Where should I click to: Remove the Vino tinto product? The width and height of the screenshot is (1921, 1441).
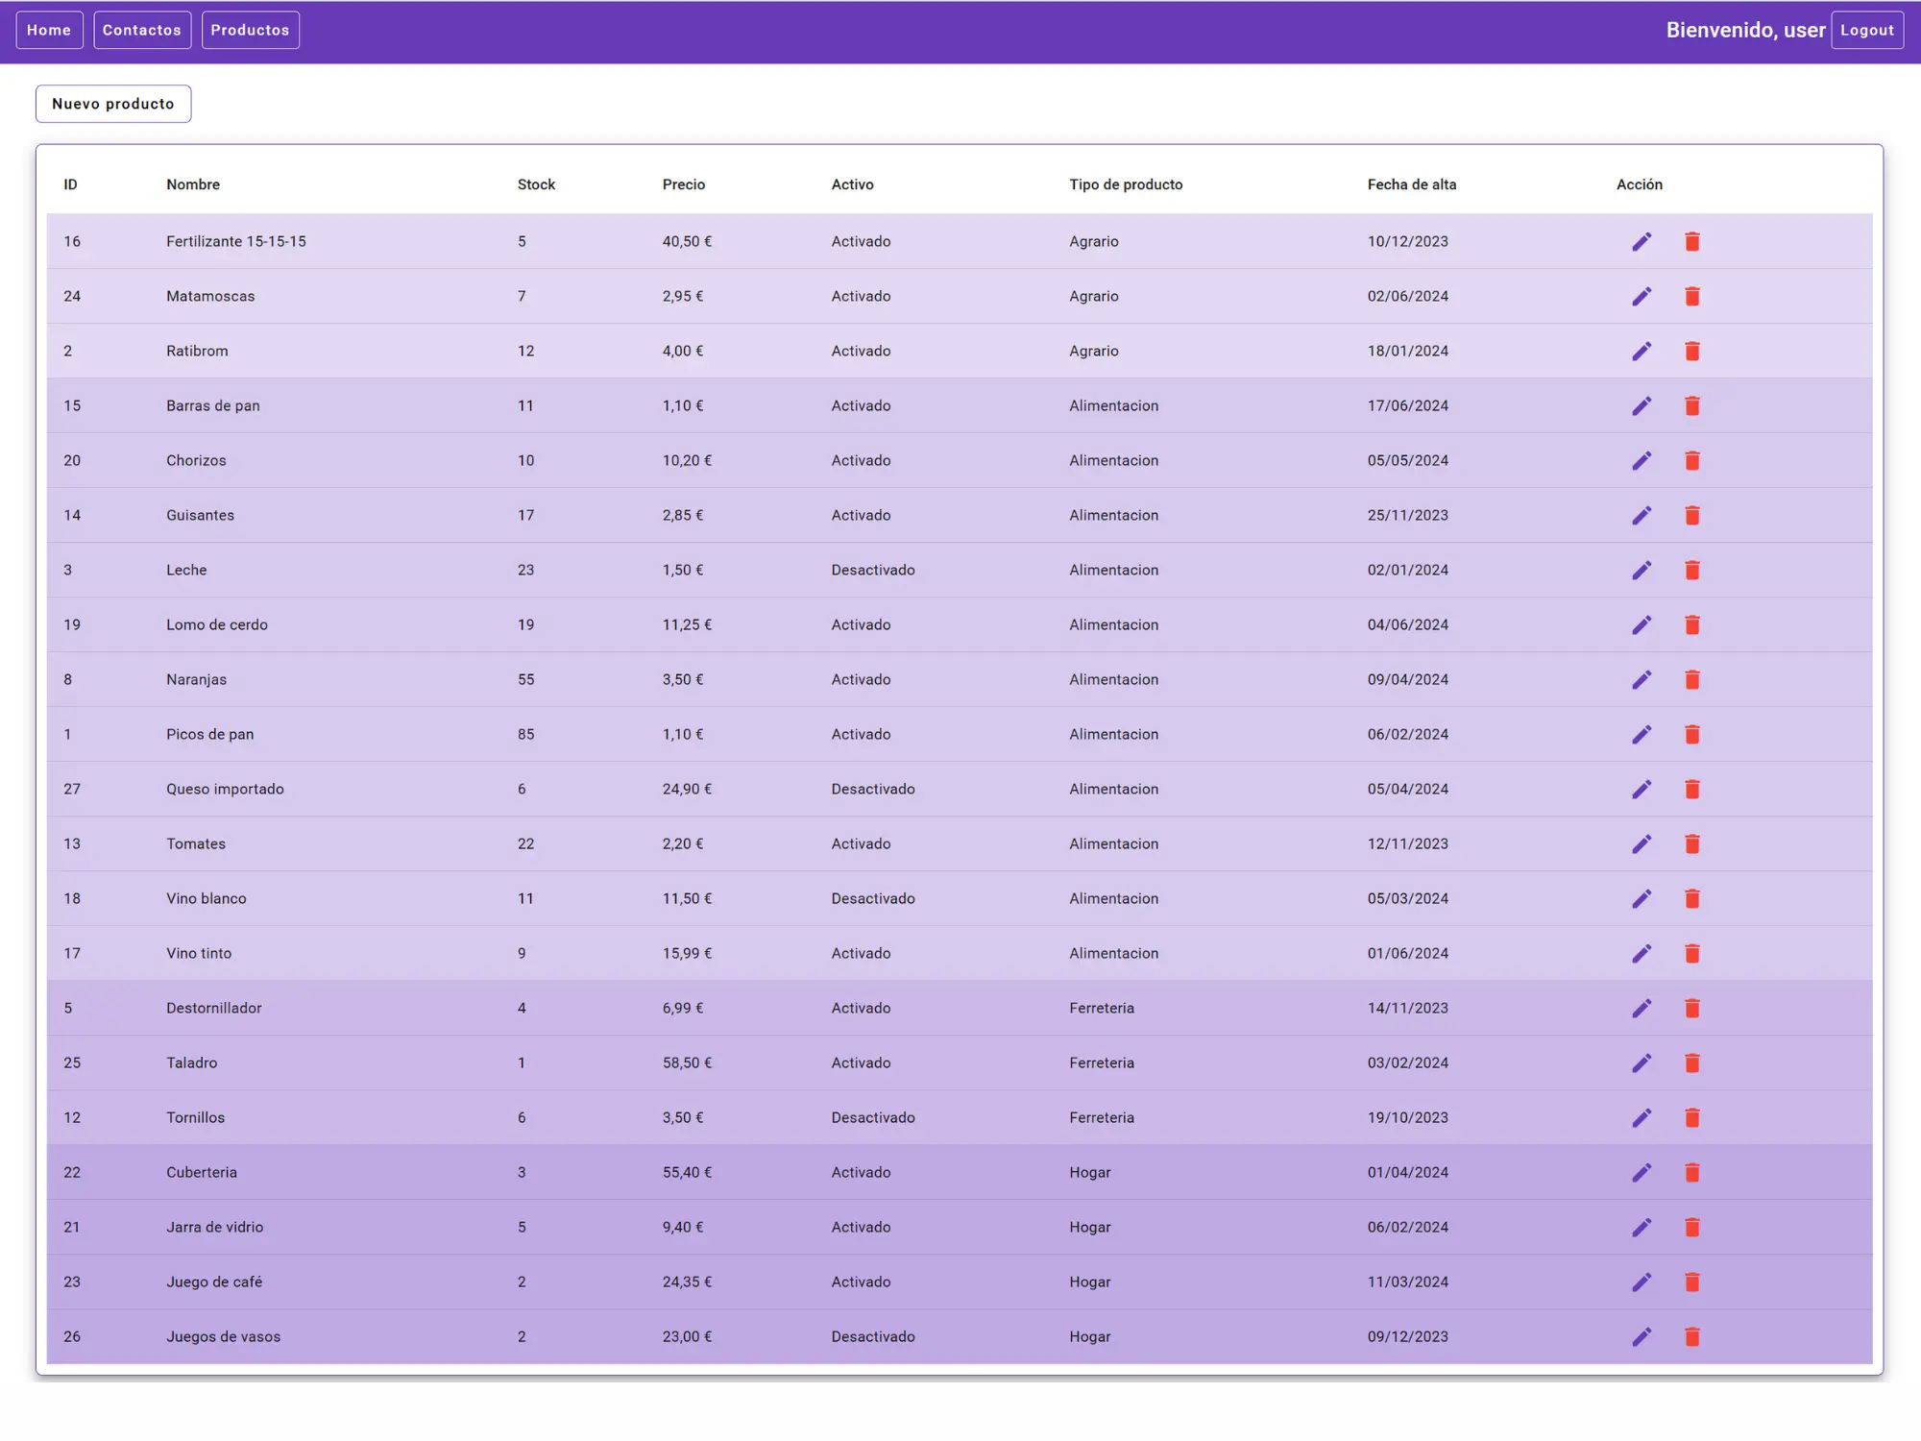(1692, 953)
